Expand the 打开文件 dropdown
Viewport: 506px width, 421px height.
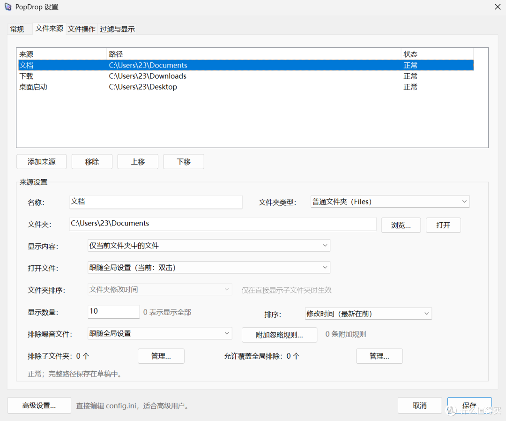pos(209,268)
